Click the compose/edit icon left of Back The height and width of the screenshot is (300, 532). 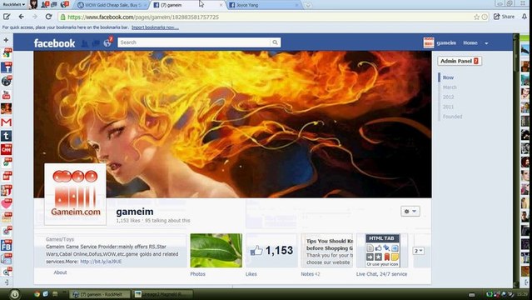coord(7,17)
